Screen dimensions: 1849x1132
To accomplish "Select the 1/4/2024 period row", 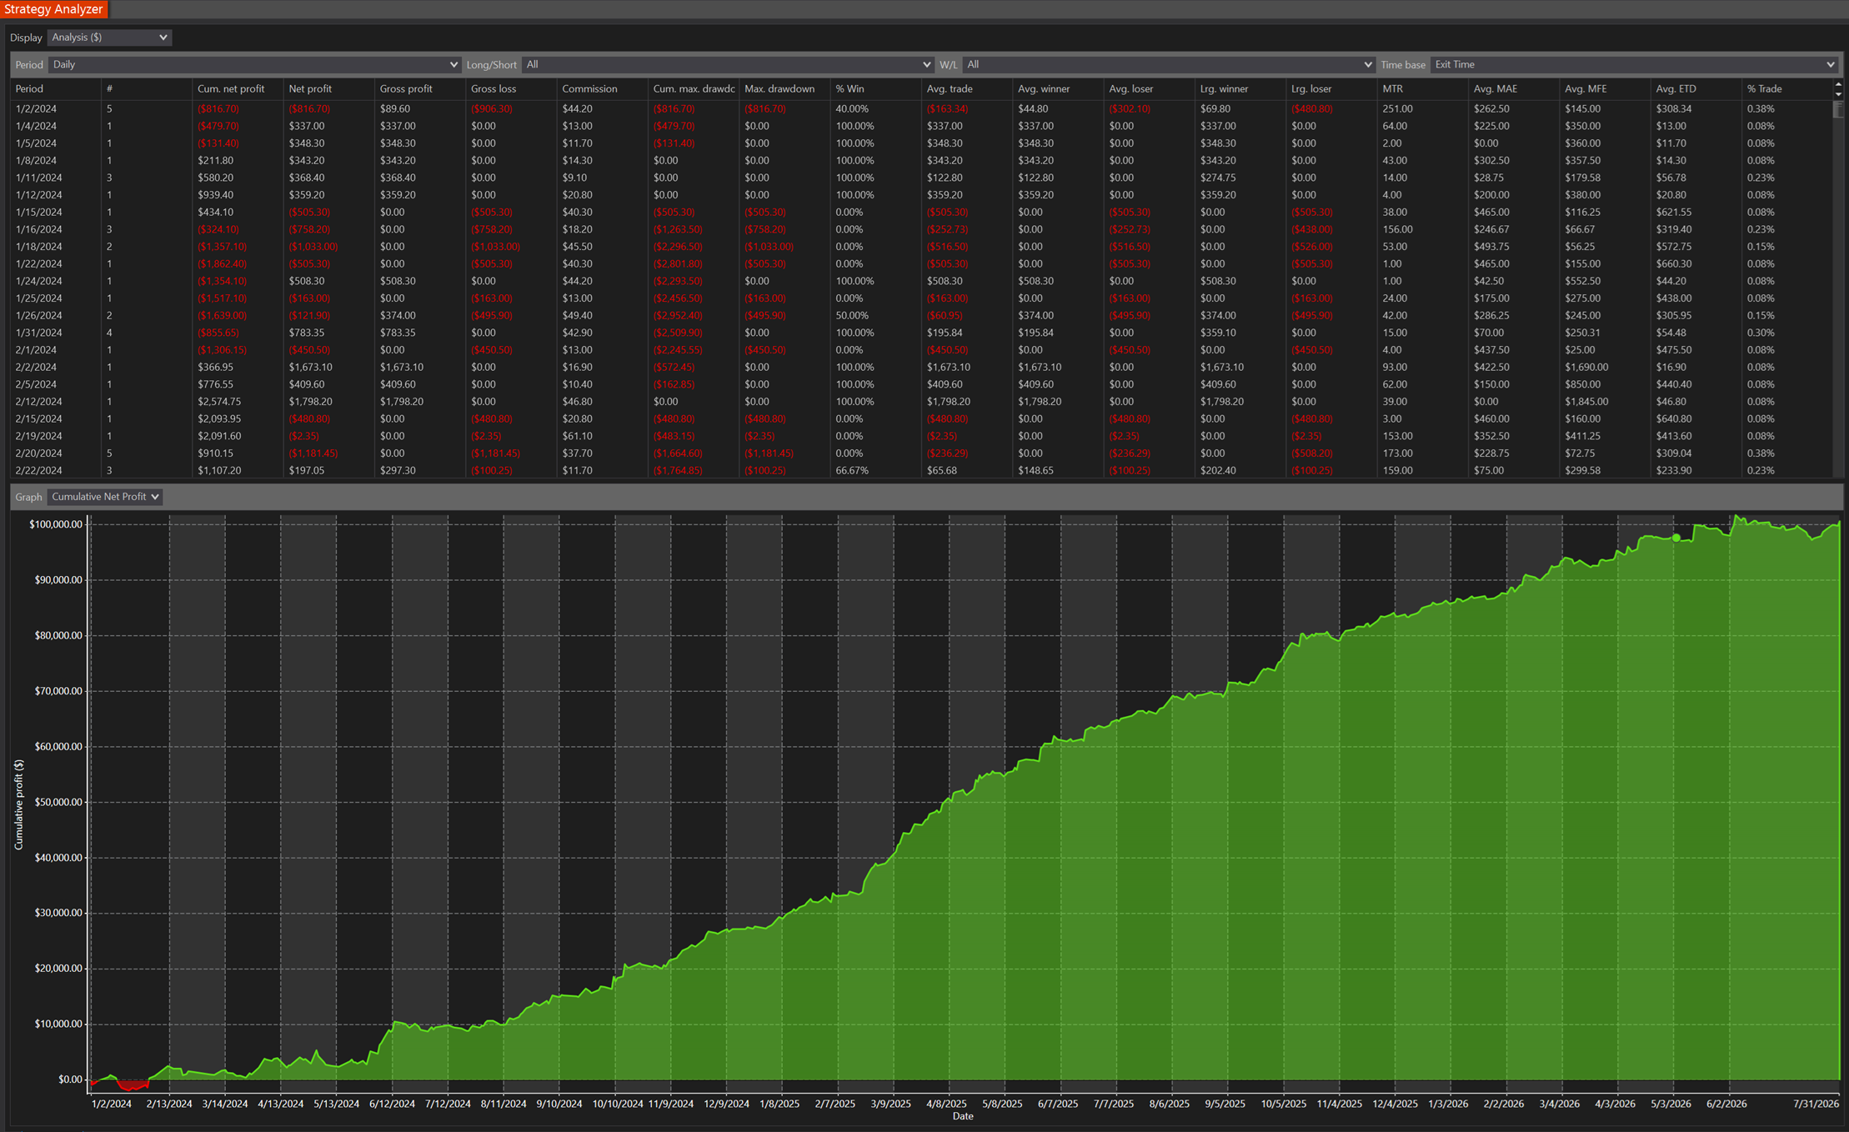I will pos(921,126).
